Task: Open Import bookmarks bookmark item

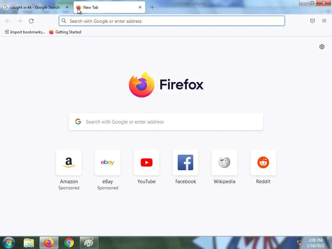Action: (x=25, y=32)
